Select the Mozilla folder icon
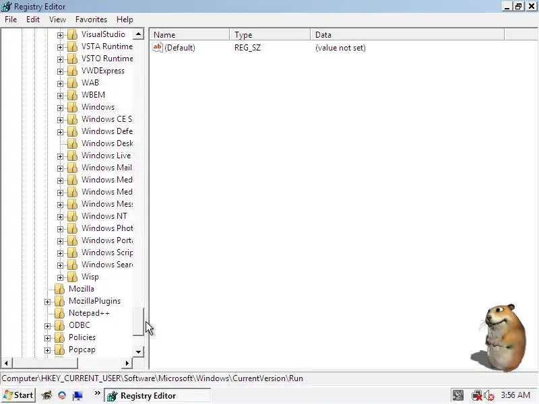The width and height of the screenshot is (539, 404). (x=59, y=289)
